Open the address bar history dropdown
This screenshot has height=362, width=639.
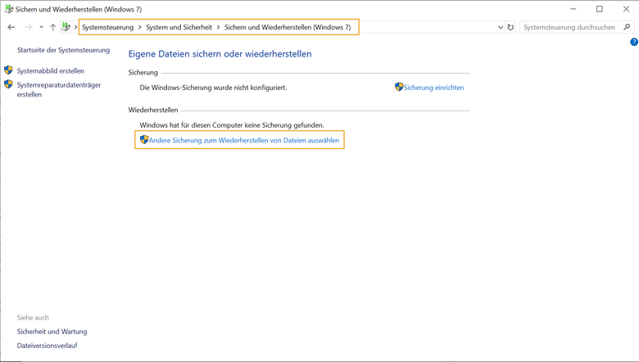click(x=501, y=27)
